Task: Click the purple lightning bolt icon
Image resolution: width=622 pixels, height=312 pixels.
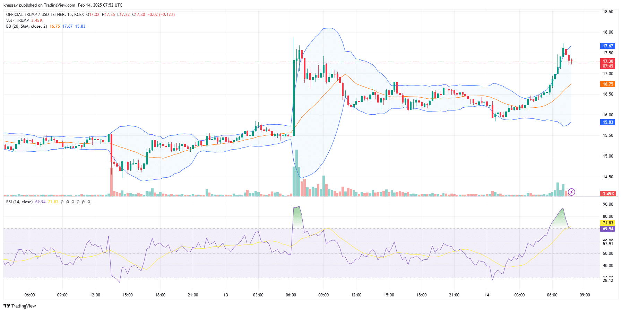Action: [x=571, y=192]
